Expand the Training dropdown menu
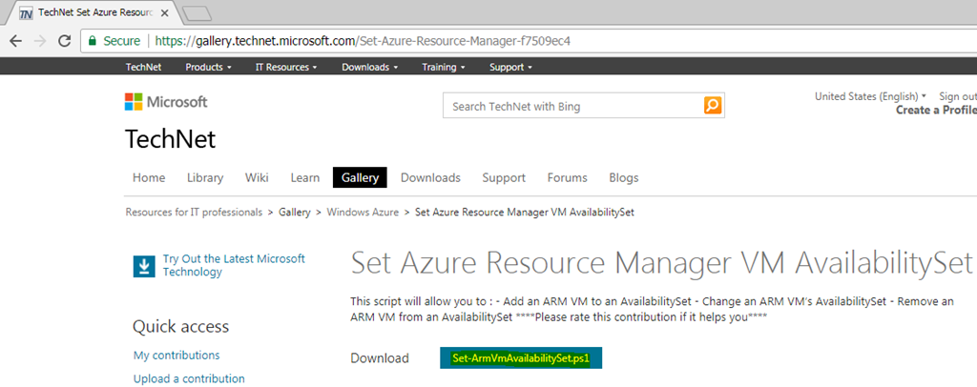 443,67
